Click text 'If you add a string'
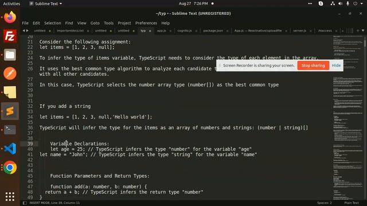367x206 pixels. pos(65,106)
